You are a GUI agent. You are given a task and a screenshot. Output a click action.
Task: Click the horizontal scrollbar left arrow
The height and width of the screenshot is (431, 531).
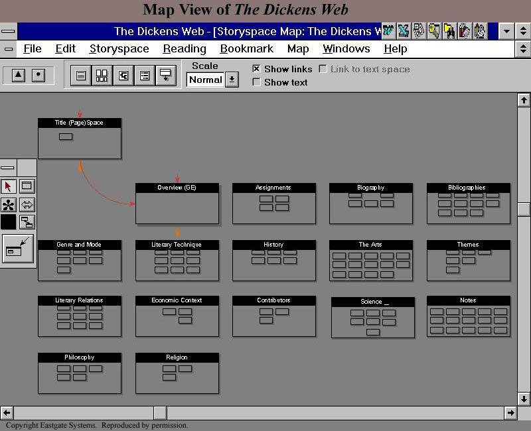tap(7, 412)
